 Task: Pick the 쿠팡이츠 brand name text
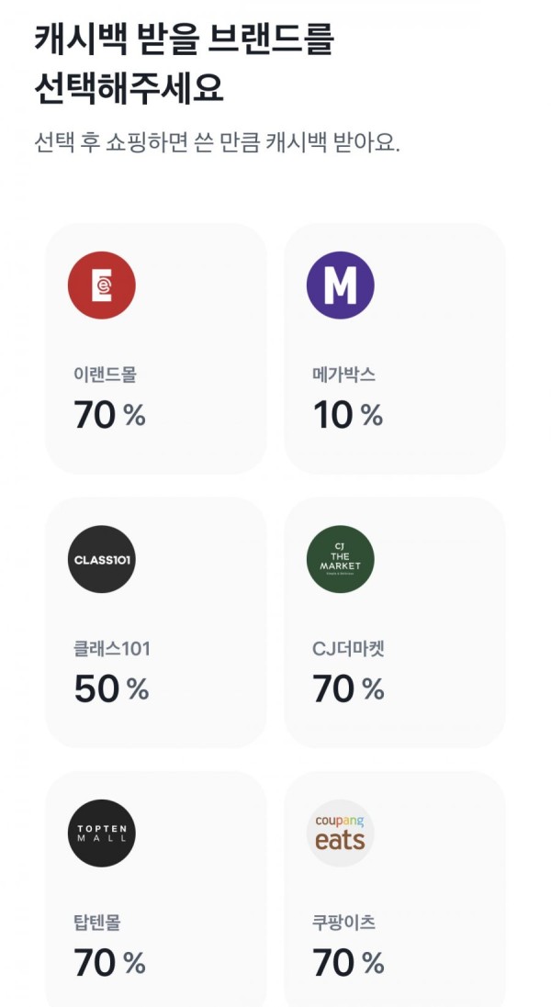344,923
